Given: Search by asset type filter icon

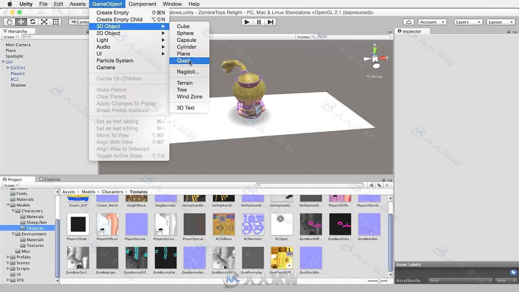Looking at the screenshot, I should point(371,185).
